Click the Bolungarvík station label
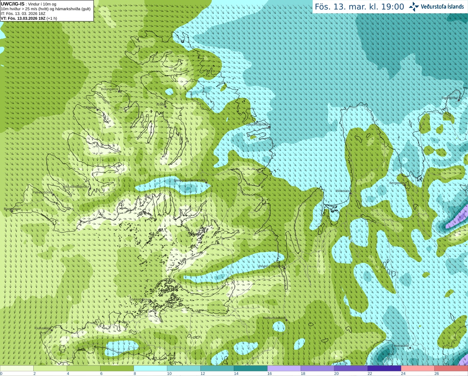 point(110,89)
